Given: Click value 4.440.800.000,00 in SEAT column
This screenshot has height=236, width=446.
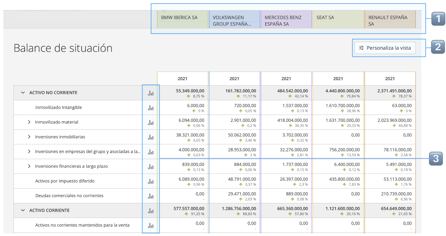Looking at the screenshot, I should tap(342, 91).
